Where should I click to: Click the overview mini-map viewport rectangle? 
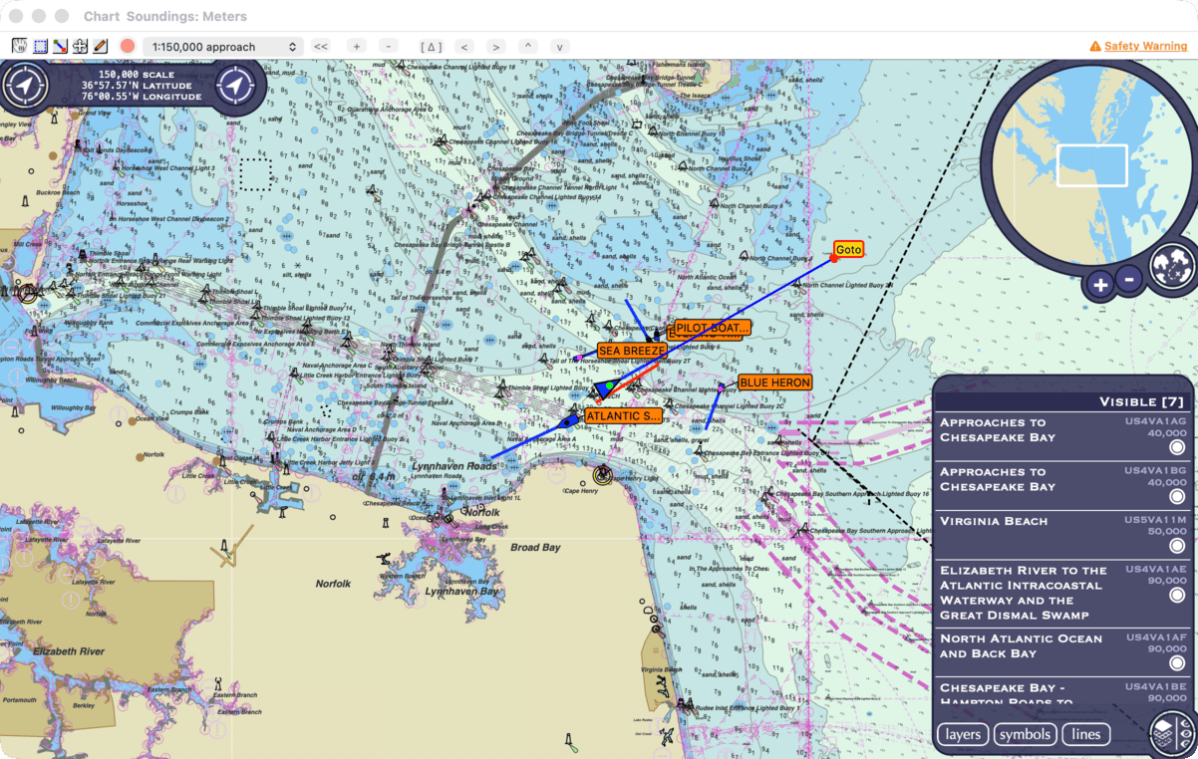(x=1092, y=165)
